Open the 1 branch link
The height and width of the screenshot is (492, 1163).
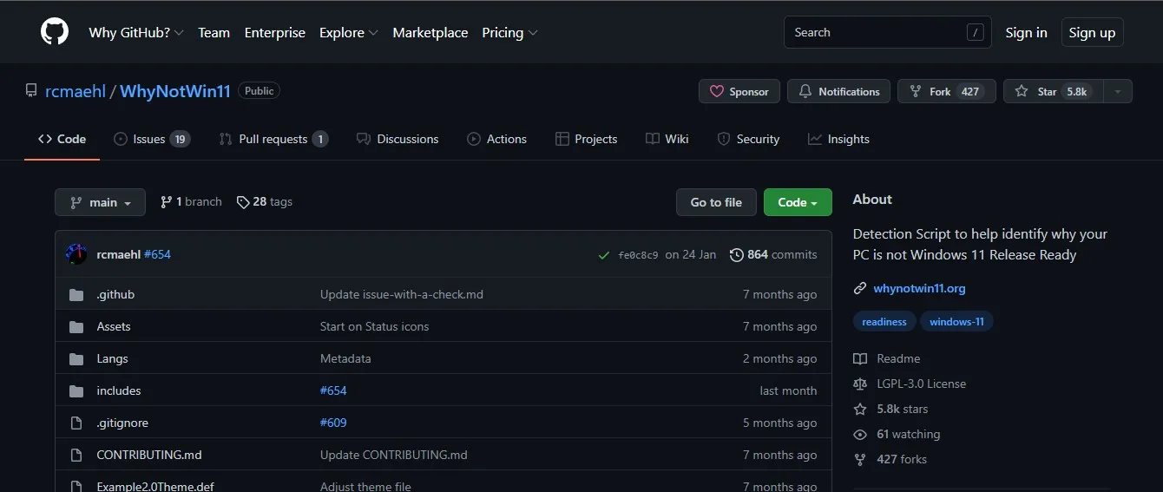pyautogui.click(x=191, y=201)
